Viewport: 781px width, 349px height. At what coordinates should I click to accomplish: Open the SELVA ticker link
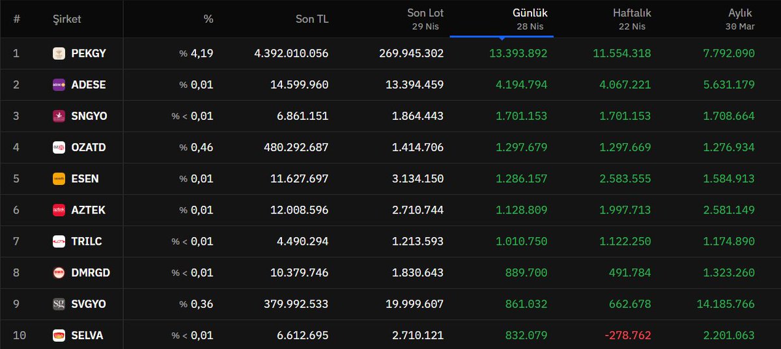pos(87,335)
